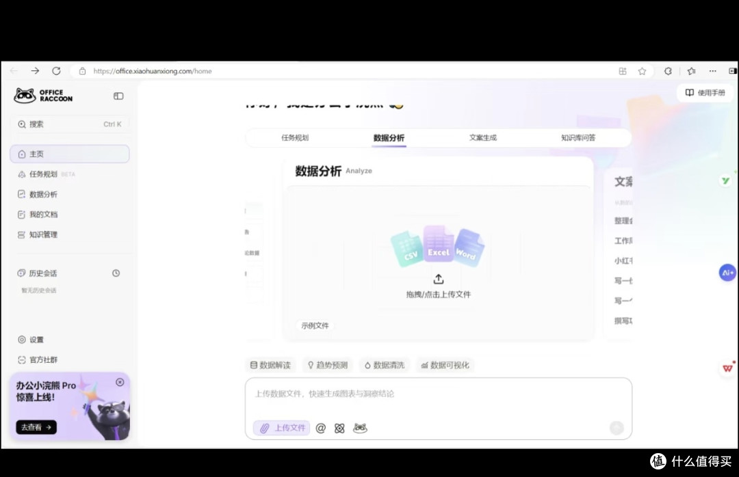Viewport: 739px width, 477px height.
Task: Go forward in browser
Action: pyautogui.click(x=35, y=71)
